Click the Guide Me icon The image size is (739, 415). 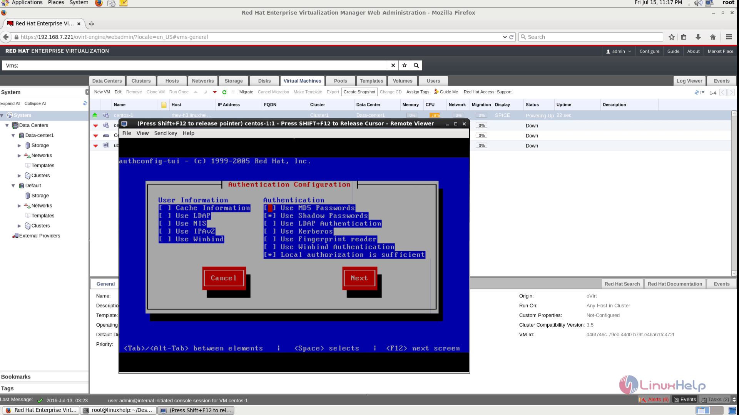point(436,91)
